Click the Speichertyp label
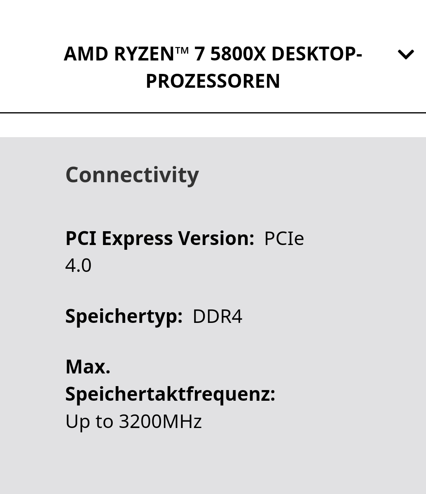Screen dimensions: 426x494 [124, 316]
